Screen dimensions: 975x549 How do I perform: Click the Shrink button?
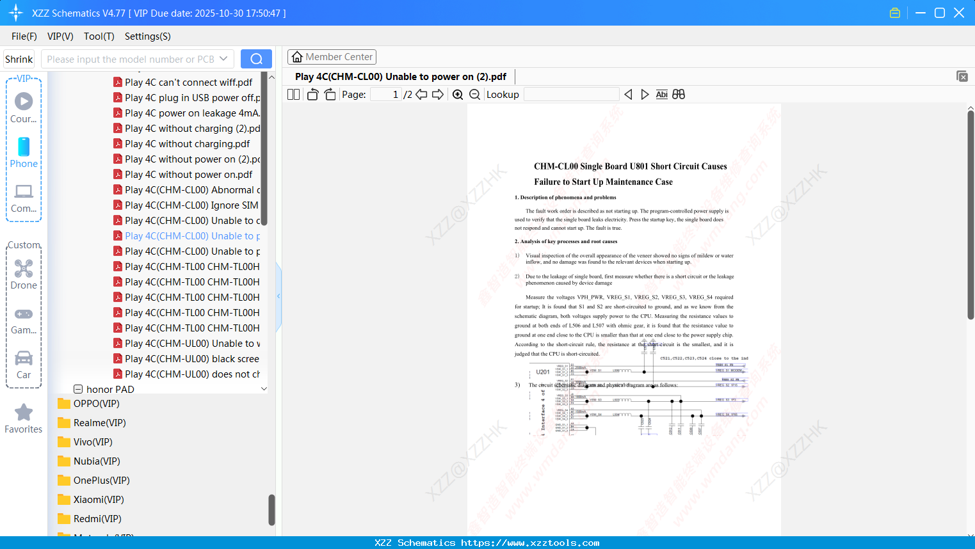pos(19,59)
